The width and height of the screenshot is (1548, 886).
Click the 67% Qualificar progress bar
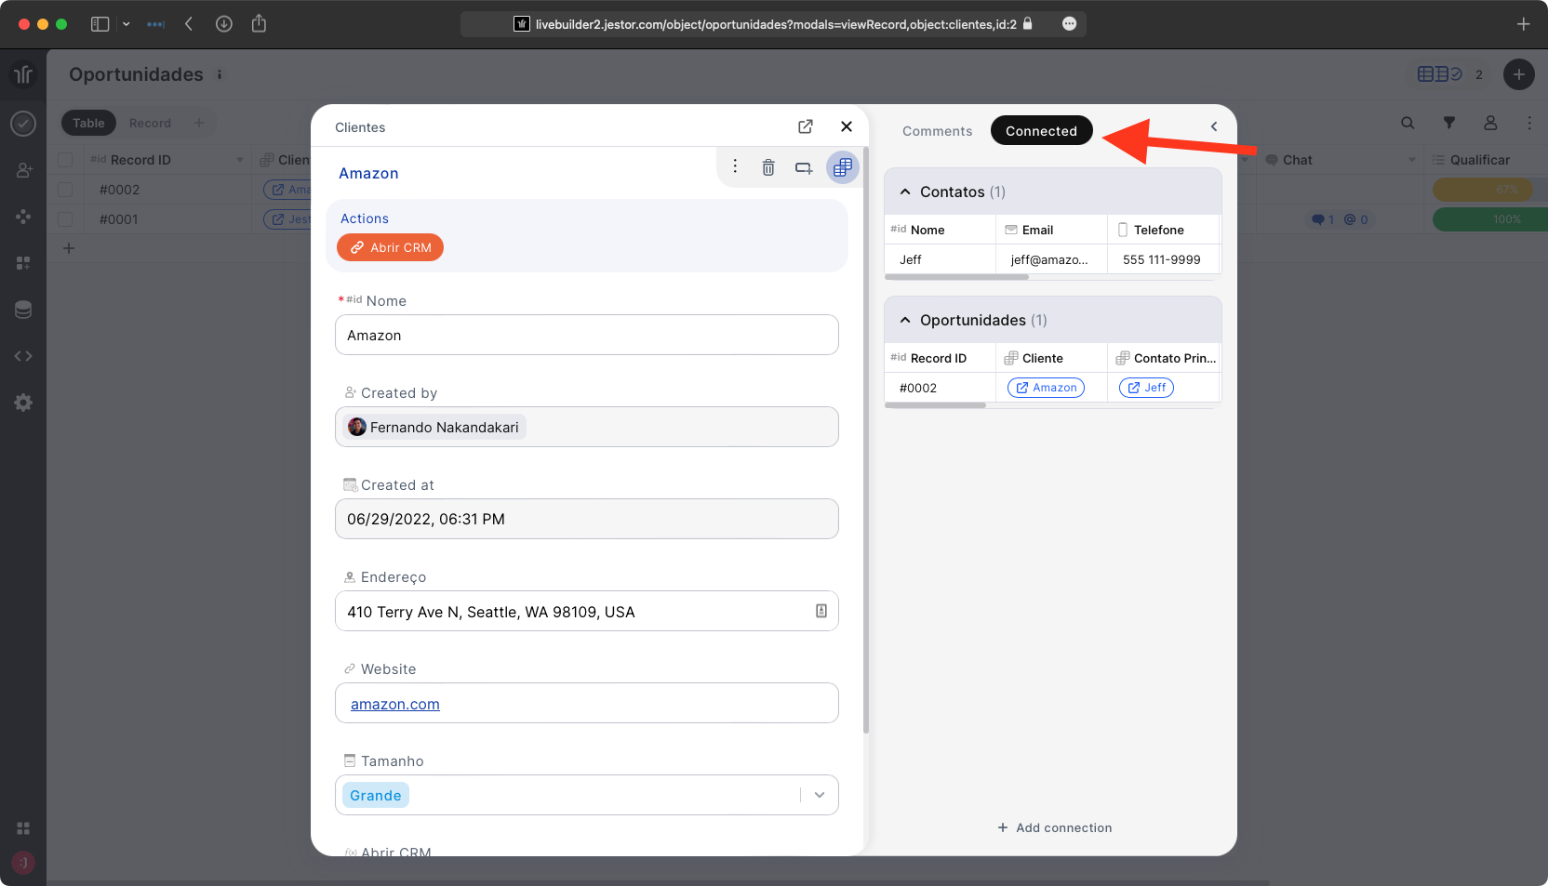pyautogui.click(x=1489, y=190)
